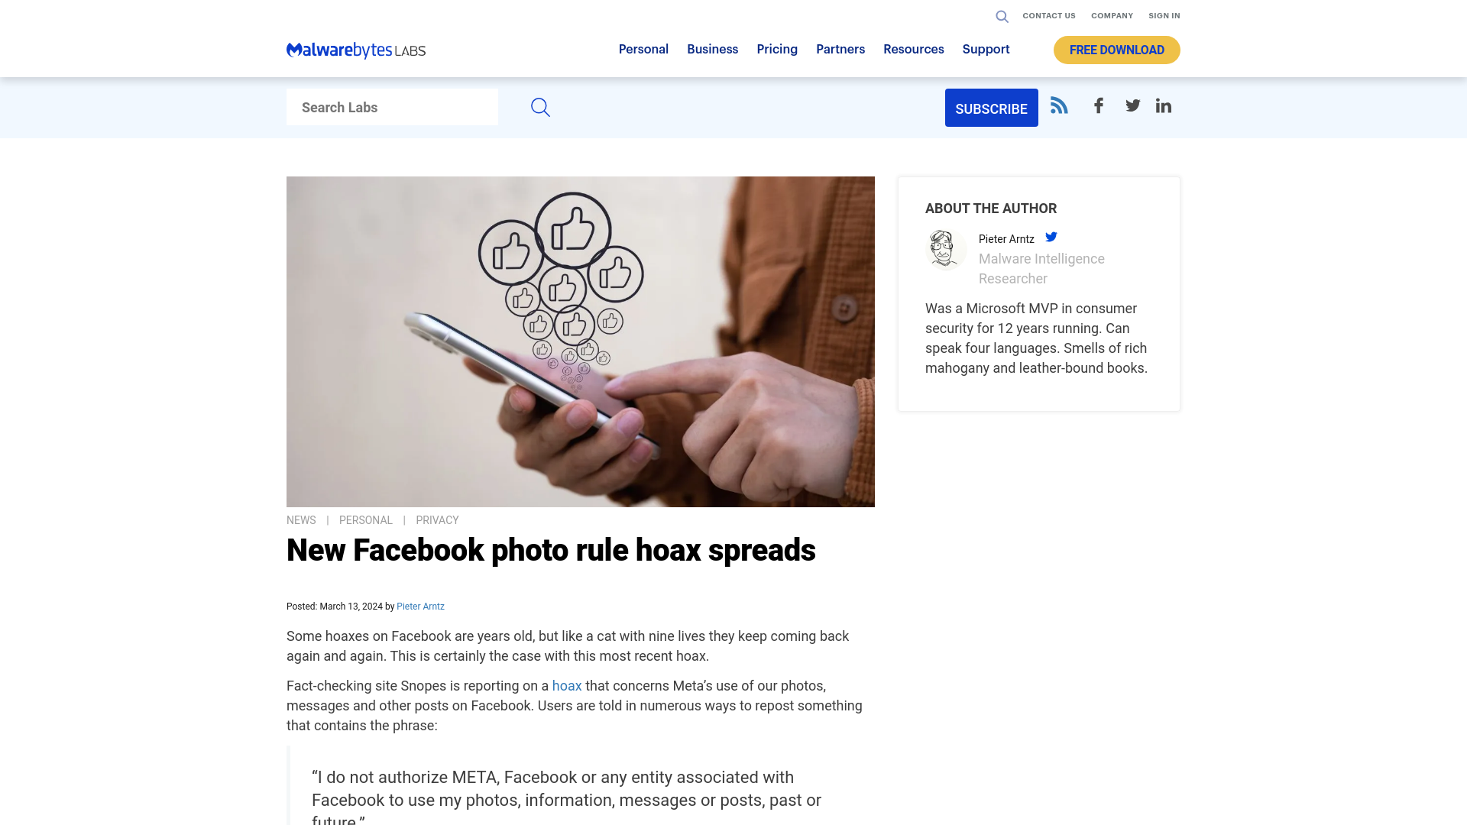Open the Business navigation menu
The image size is (1467, 825).
point(712,50)
